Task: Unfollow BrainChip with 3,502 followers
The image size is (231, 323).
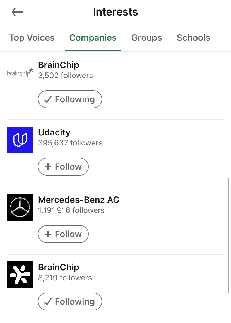Action: click(70, 99)
